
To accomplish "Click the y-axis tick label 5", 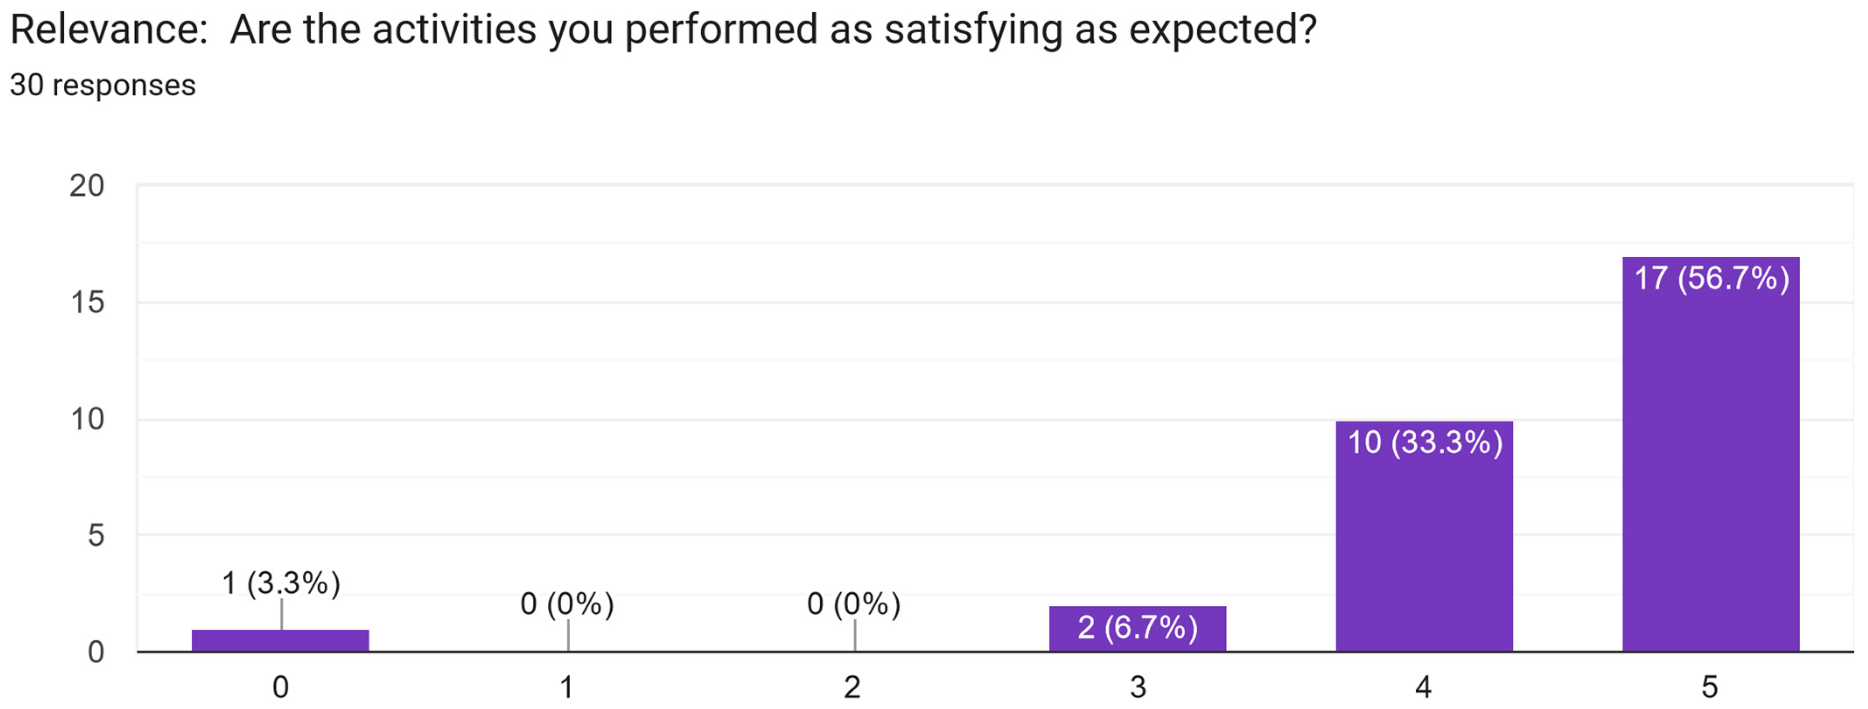I will (96, 536).
